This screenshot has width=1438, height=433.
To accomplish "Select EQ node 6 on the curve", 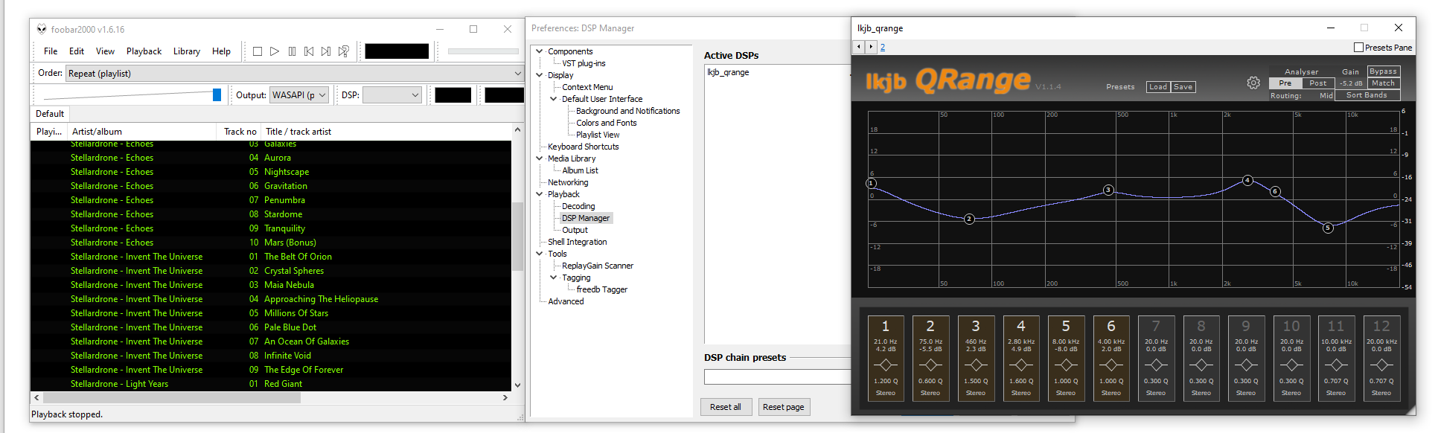I will coord(1275,191).
